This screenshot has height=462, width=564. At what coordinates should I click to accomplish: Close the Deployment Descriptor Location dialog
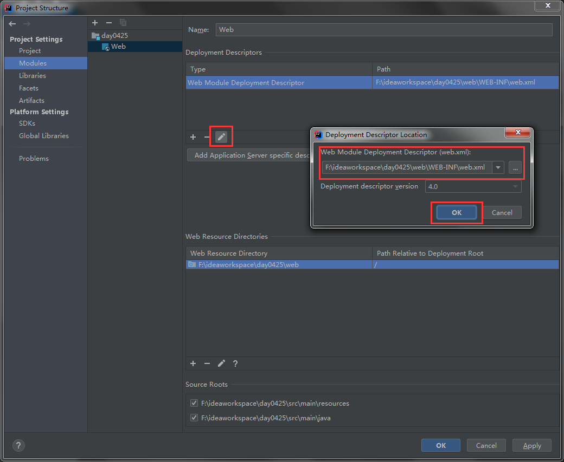pos(517,132)
